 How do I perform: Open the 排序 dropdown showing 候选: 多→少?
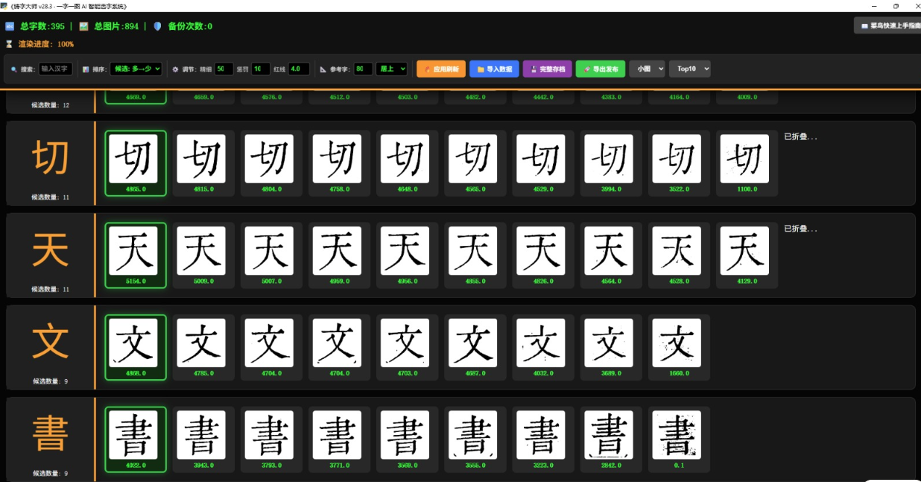point(136,69)
